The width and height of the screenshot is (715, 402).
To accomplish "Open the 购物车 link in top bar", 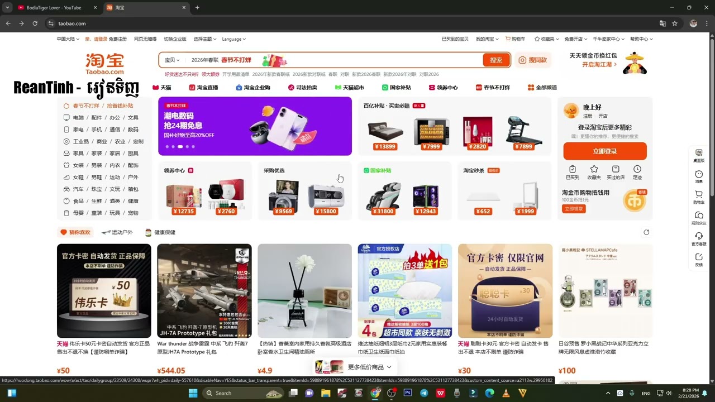I will click(x=516, y=39).
